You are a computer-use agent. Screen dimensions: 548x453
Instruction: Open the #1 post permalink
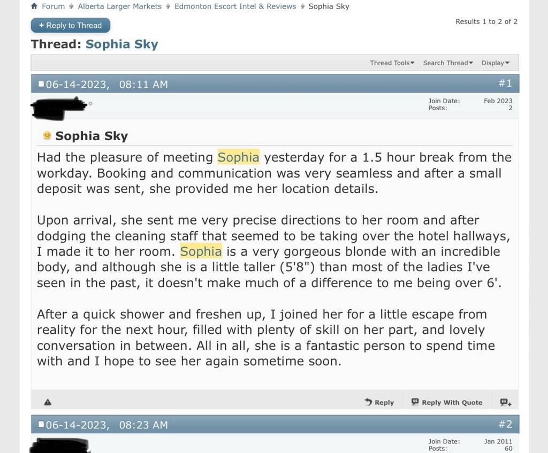point(505,83)
